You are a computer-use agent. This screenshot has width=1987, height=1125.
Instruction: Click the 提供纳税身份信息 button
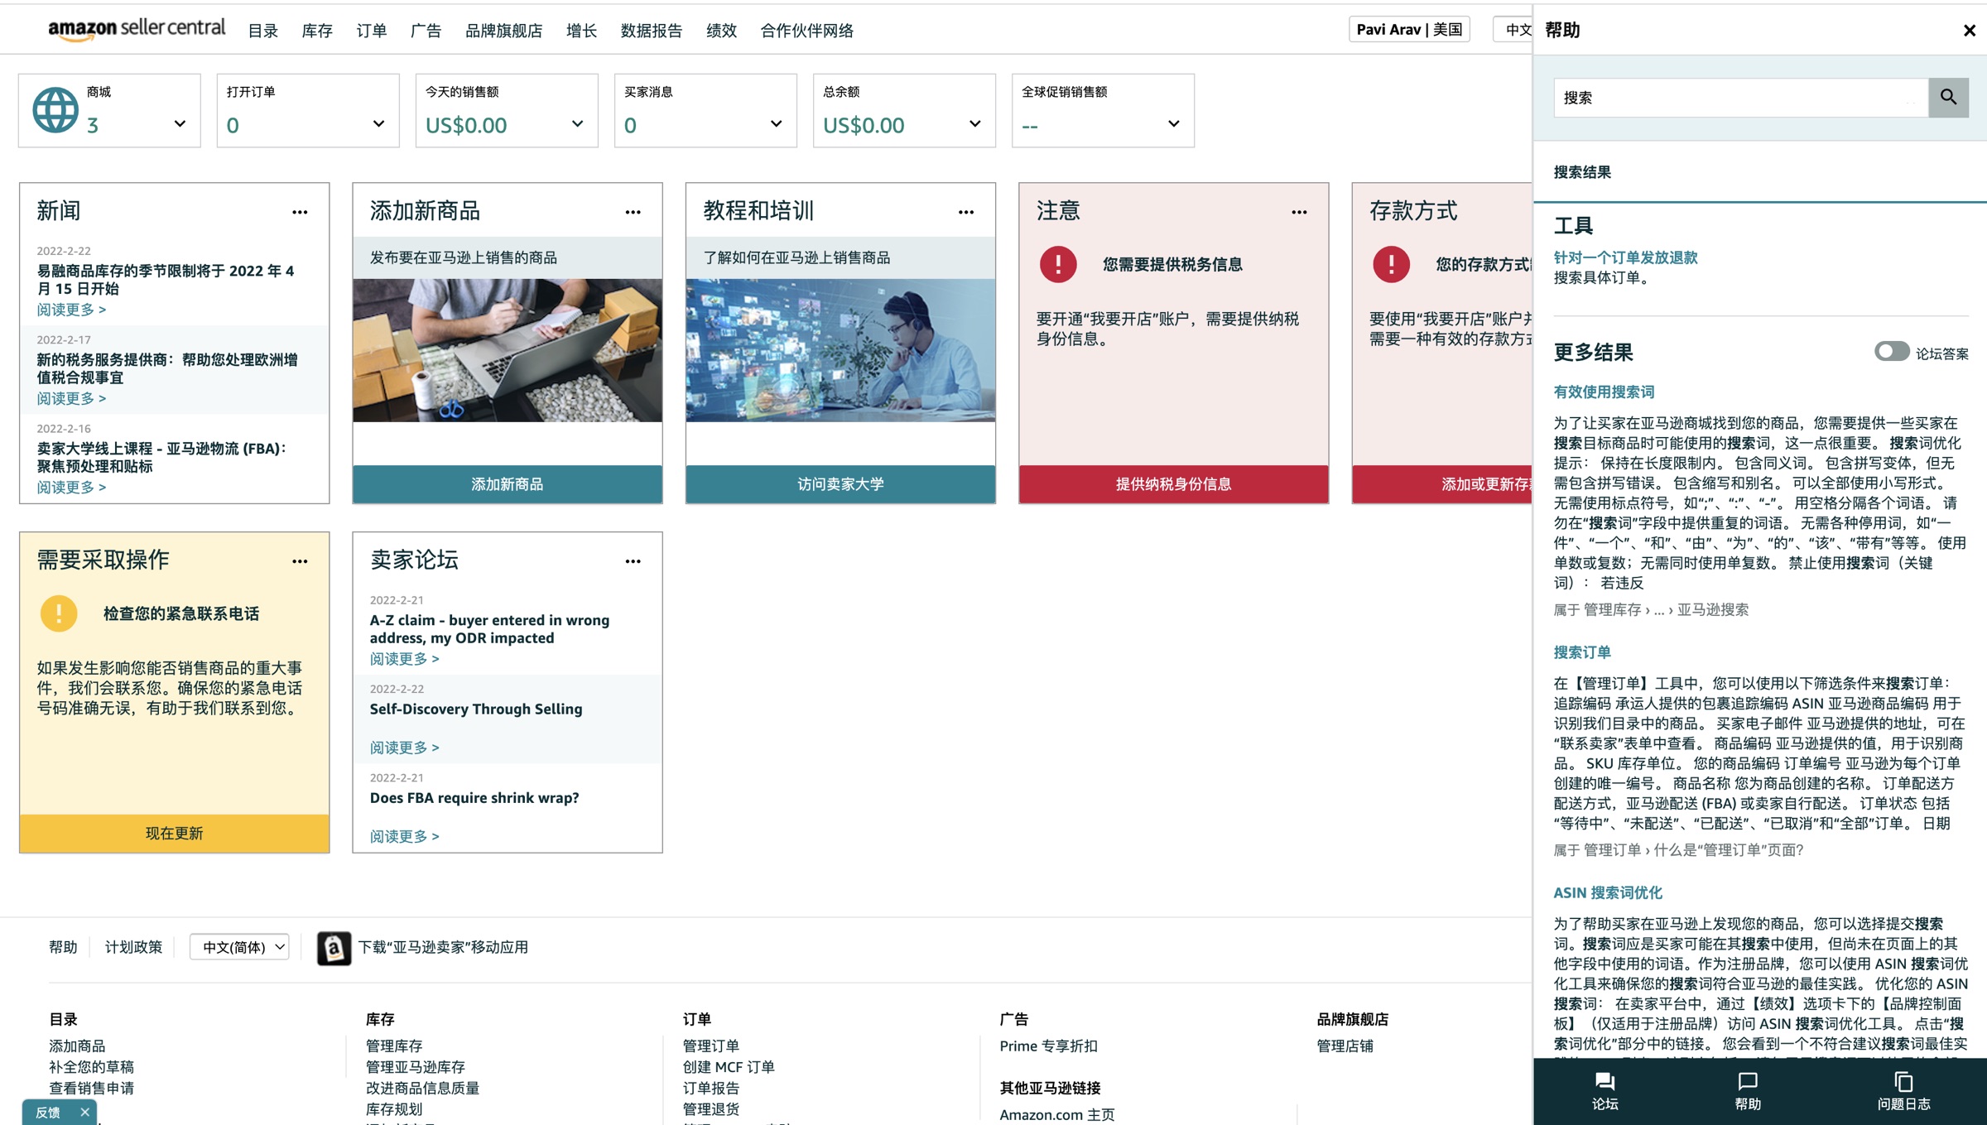pos(1173,484)
